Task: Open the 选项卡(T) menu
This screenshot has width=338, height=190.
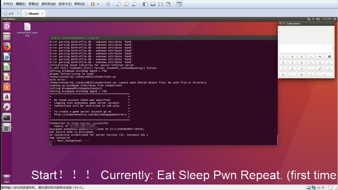Action: pyautogui.click(x=65, y=4)
